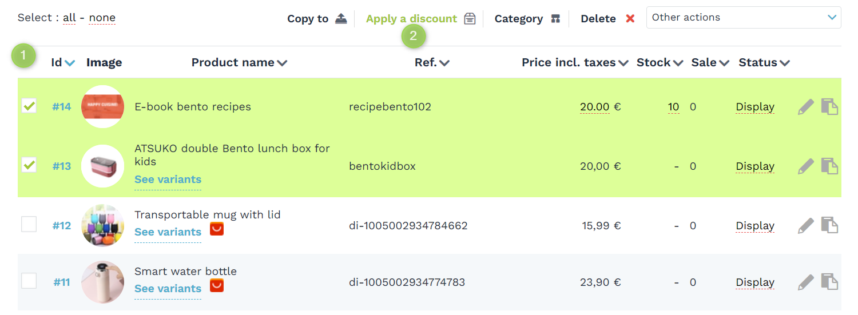The width and height of the screenshot is (858, 315).
Task: Click AliExpress badge on Transportable mug
Action: coord(217,229)
